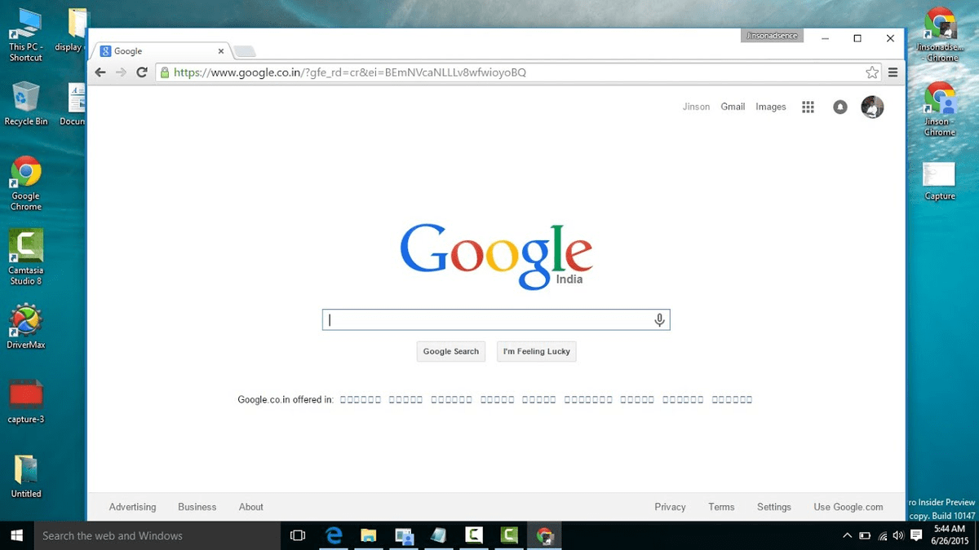Image resolution: width=979 pixels, height=550 pixels.
Task: Click the Google search box
Action: tap(496, 320)
